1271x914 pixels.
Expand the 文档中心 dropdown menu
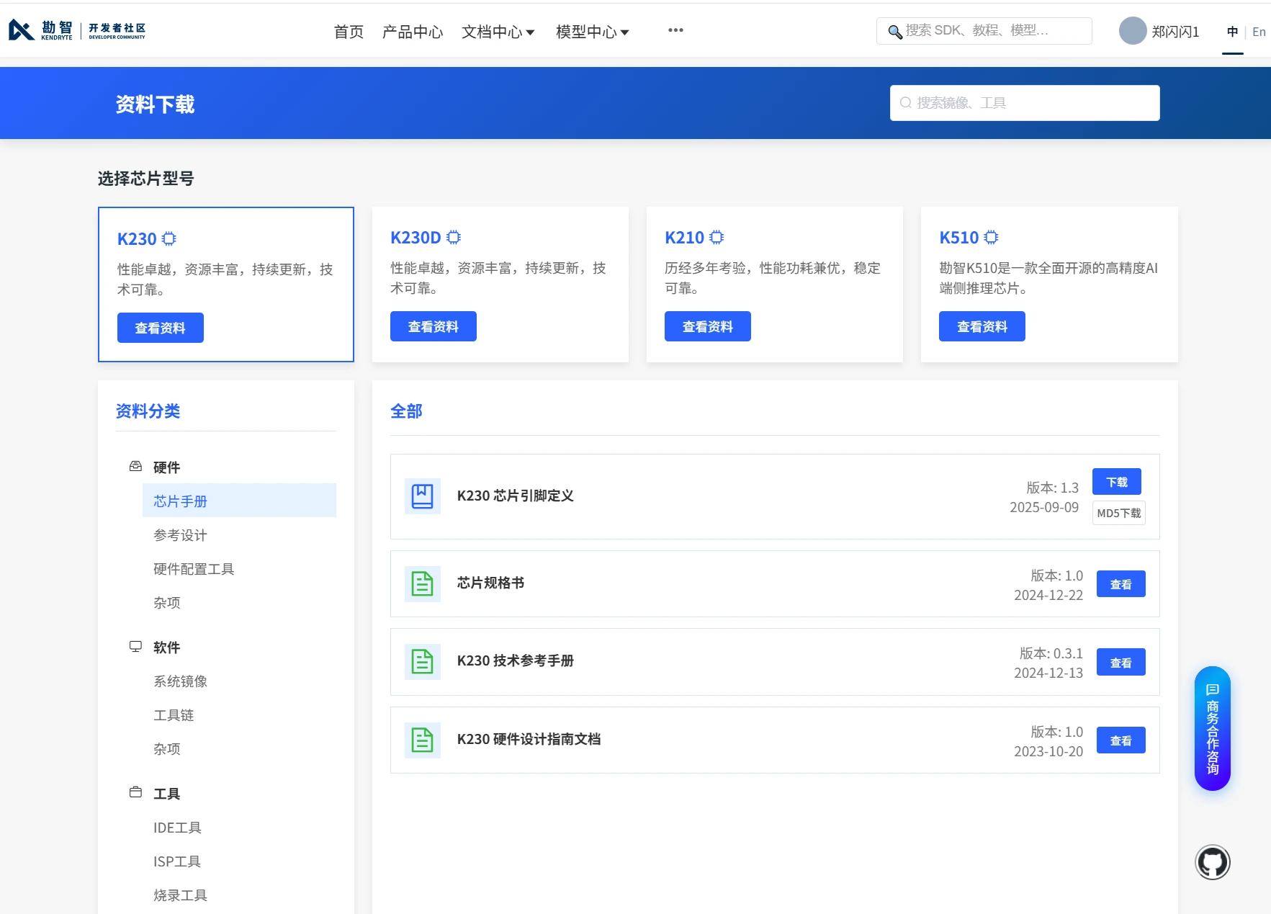(x=498, y=32)
